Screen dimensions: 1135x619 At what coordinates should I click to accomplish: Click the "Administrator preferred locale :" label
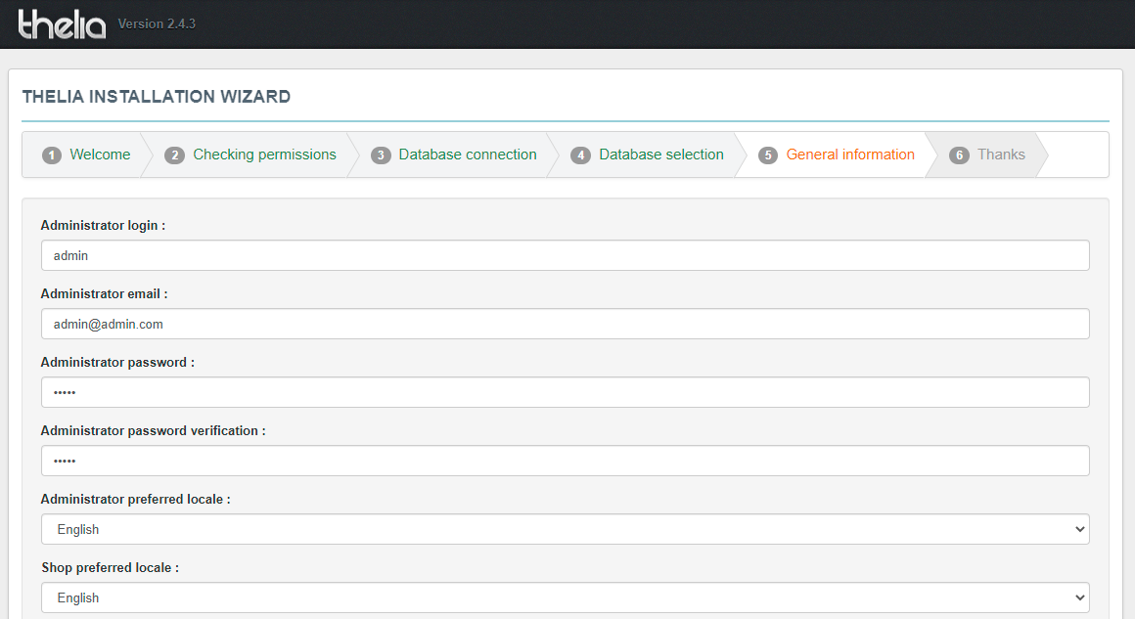(135, 500)
